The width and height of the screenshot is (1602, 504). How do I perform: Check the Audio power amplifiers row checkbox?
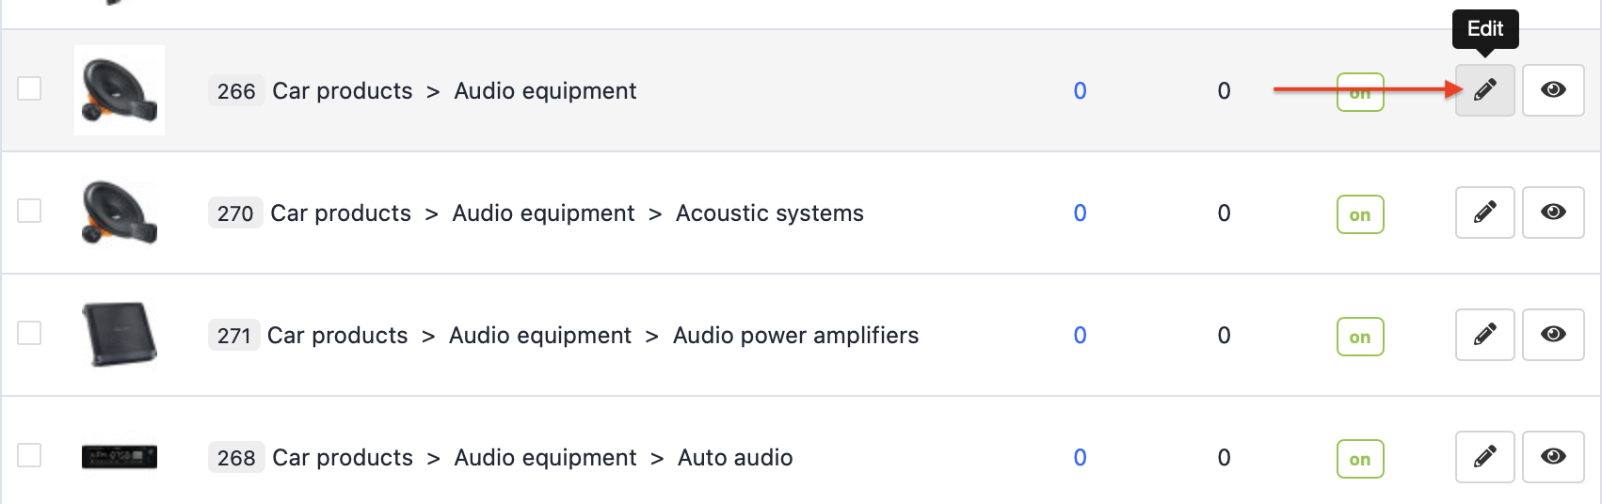tap(29, 333)
